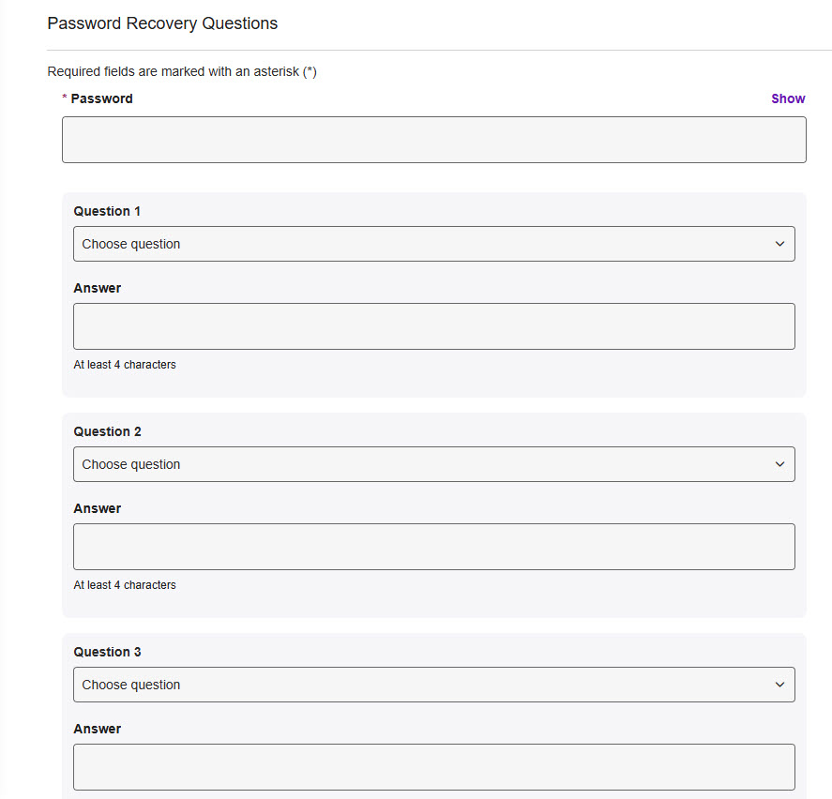Click the Answer field under Question 3

pyautogui.click(x=434, y=766)
